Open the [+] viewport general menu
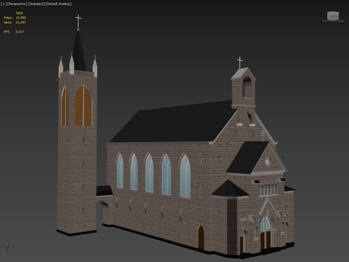The image size is (349, 262). 4,4
